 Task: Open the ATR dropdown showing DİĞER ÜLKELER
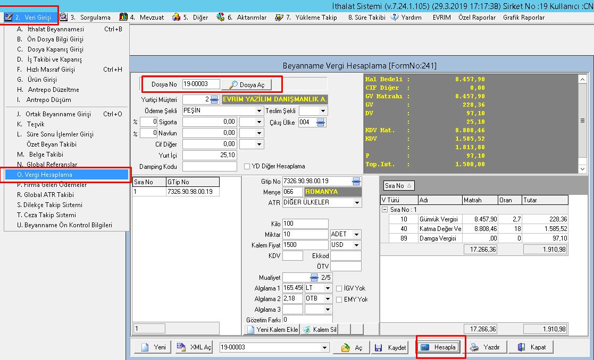[x=357, y=203]
